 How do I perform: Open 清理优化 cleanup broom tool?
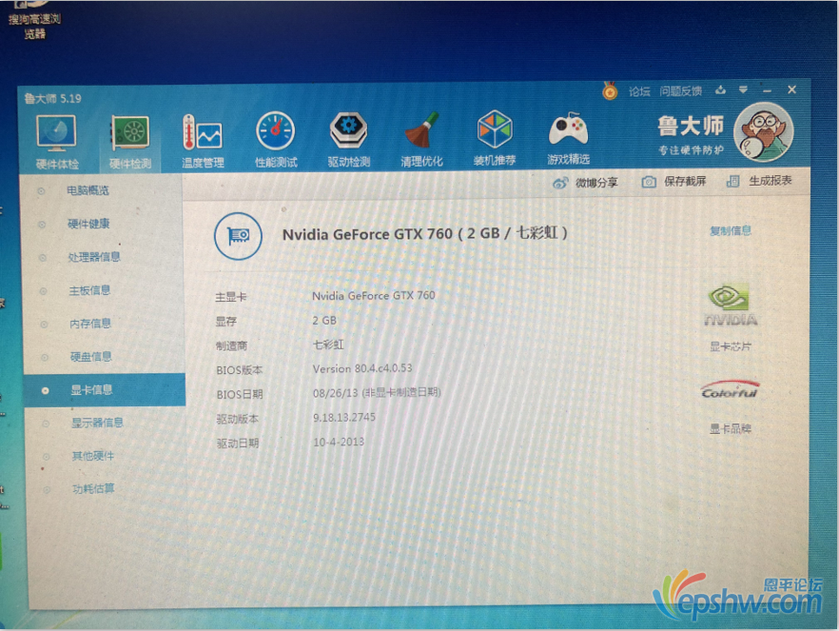tap(421, 139)
